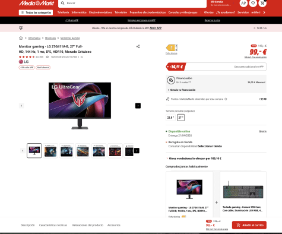This screenshot has height=234, width=282.
Task: Click the Reserva tu cita link
Action: [x=213, y=20]
